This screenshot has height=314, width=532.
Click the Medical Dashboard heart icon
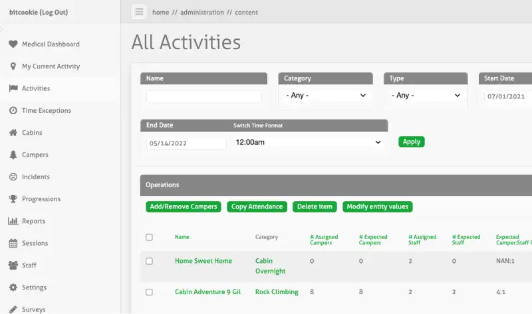[13, 44]
